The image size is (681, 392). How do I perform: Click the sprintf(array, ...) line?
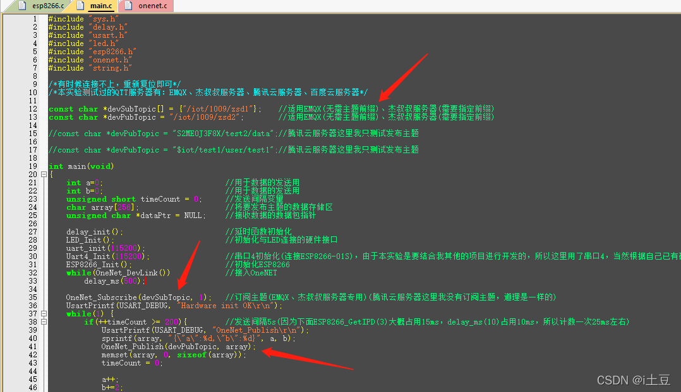199,338
